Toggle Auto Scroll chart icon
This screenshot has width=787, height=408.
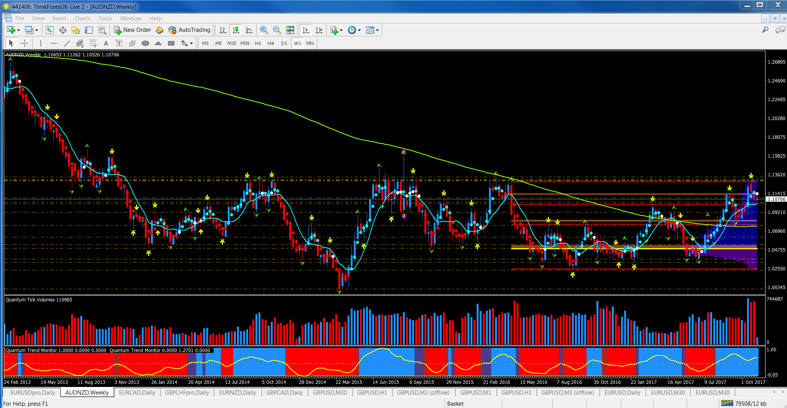pyautogui.click(x=306, y=30)
